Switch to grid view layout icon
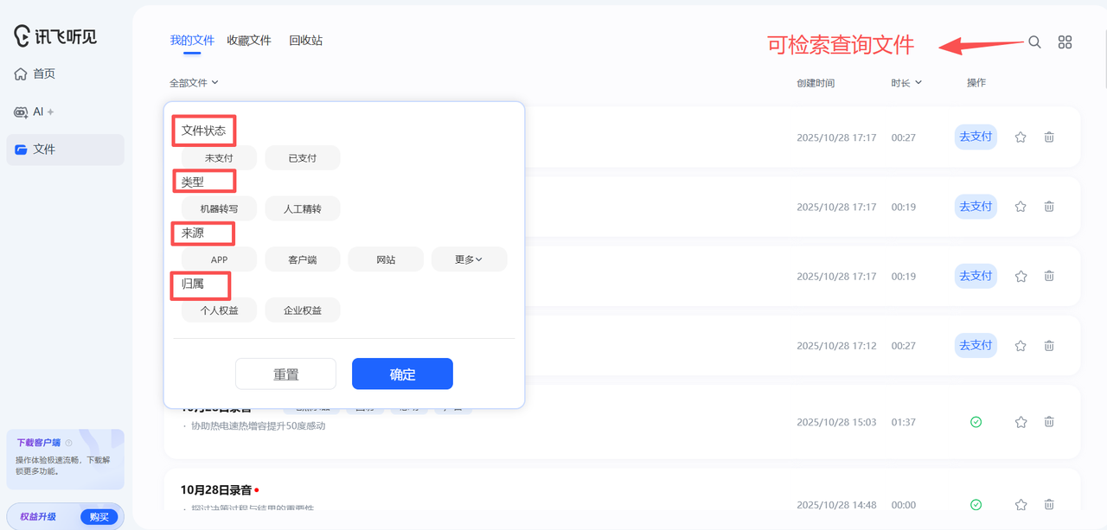This screenshot has height=530, width=1107. tap(1065, 42)
